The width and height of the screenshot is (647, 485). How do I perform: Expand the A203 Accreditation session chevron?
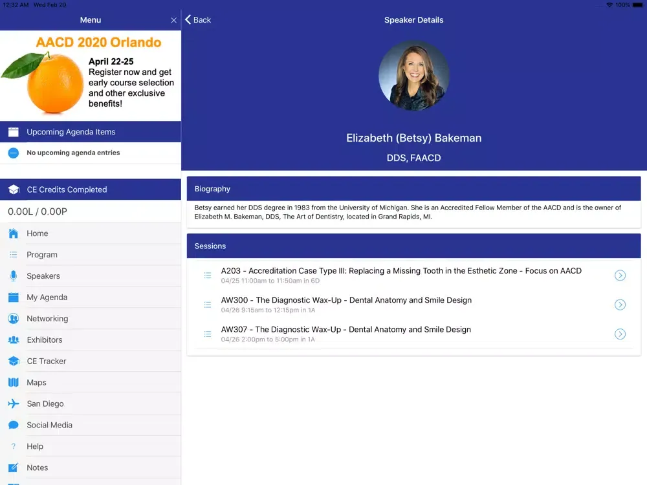[x=620, y=275]
